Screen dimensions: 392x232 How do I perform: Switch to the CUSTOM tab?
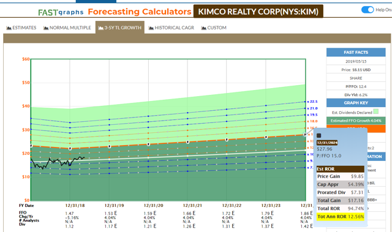(x=214, y=28)
